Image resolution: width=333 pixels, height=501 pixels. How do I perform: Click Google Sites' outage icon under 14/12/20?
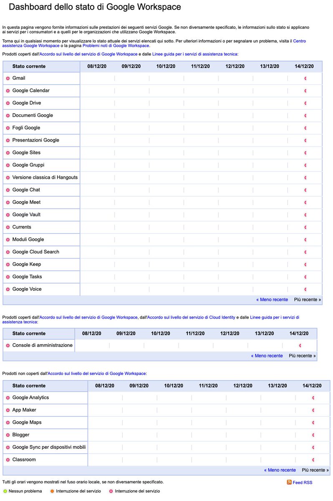(x=306, y=153)
